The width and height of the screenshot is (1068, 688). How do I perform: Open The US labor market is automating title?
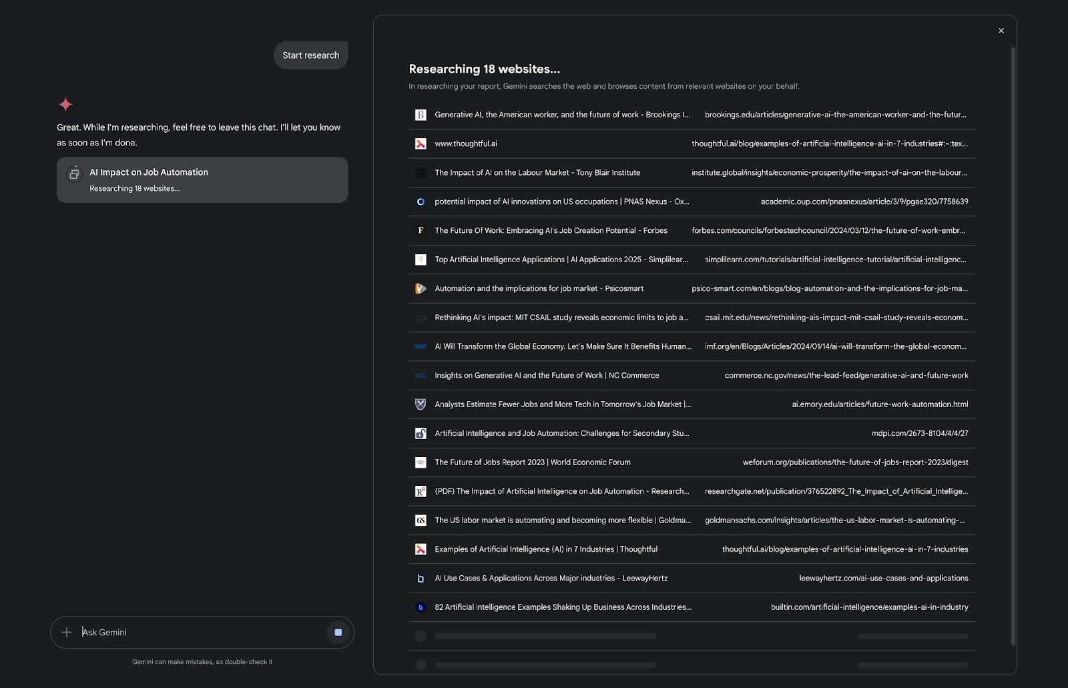[x=563, y=521]
